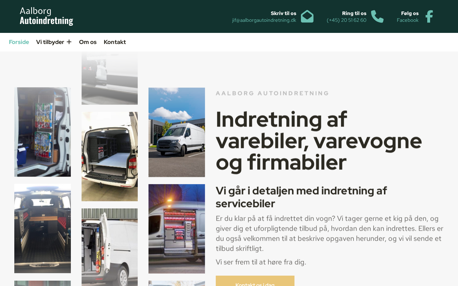Go to the Forside menu item
The width and height of the screenshot is (458, 286).
click(x=19, y=42)
